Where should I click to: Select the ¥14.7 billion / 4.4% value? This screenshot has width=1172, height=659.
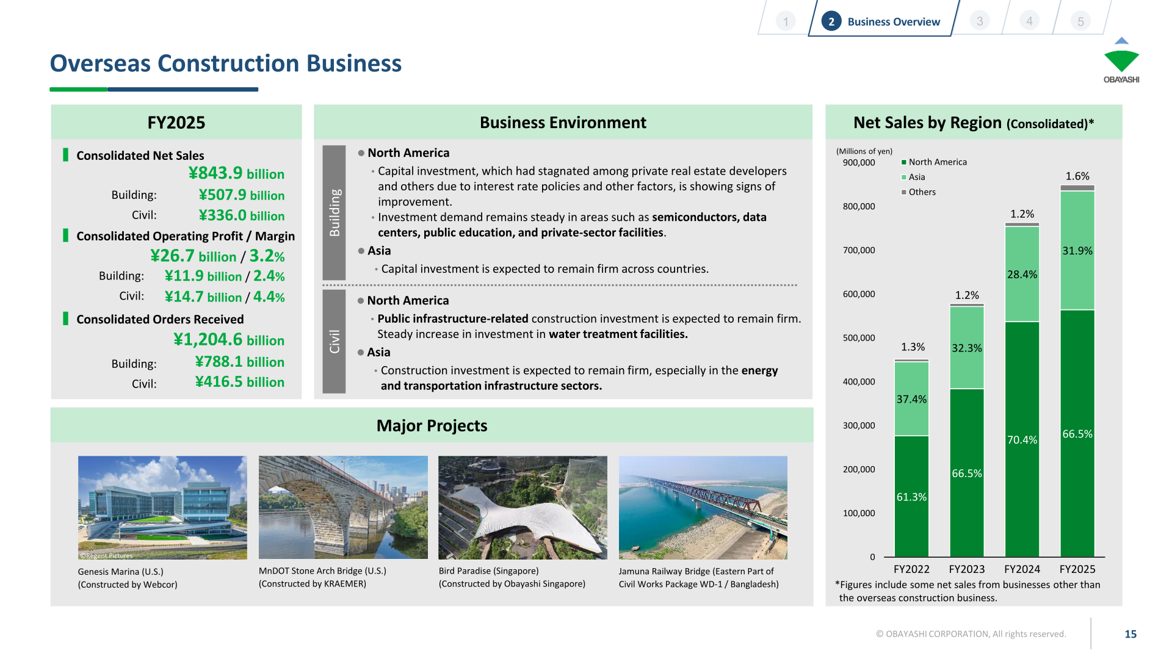[x=225, y=297]
